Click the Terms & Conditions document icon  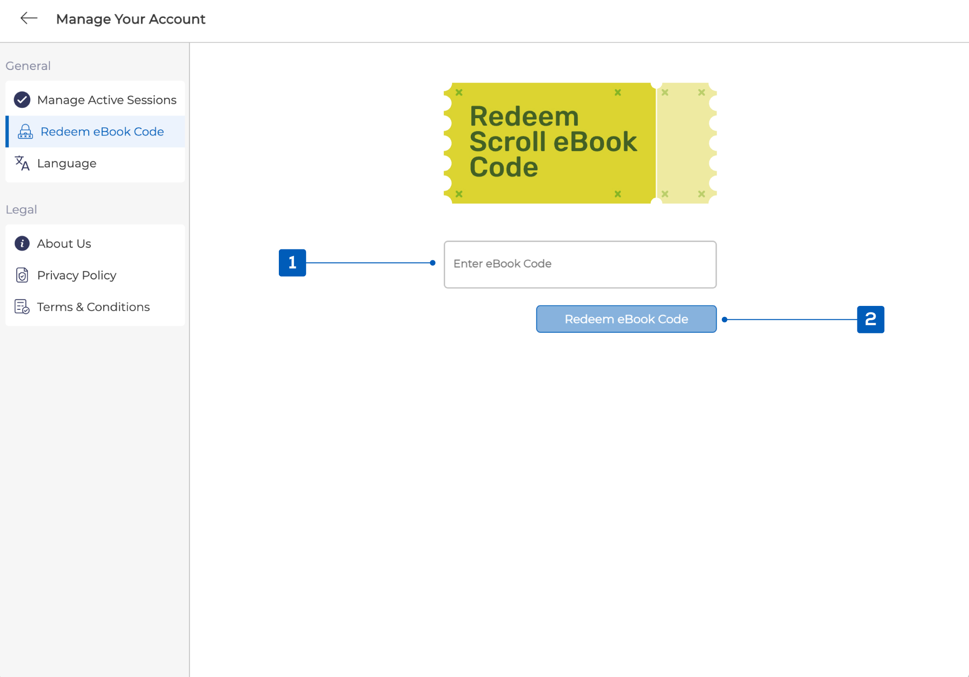coord(22,307)
